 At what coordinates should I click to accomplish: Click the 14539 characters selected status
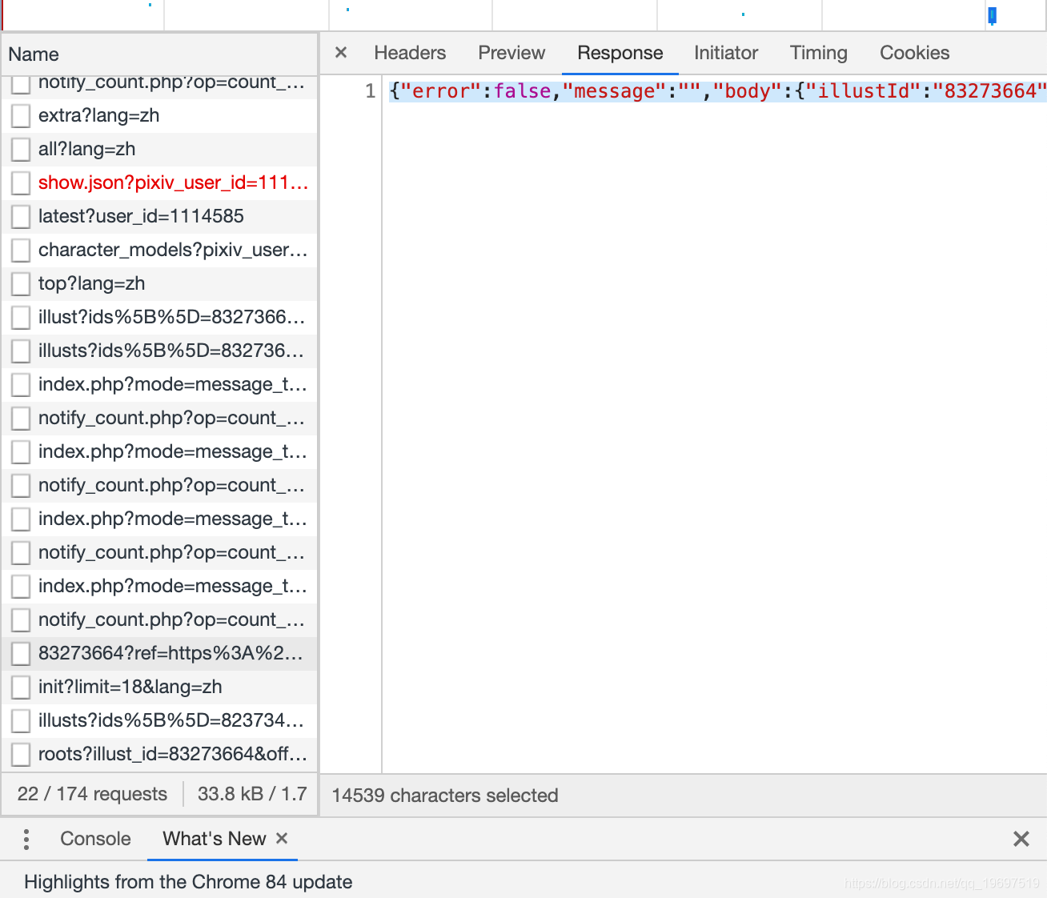pyautogui.click(x=445, y=796)
